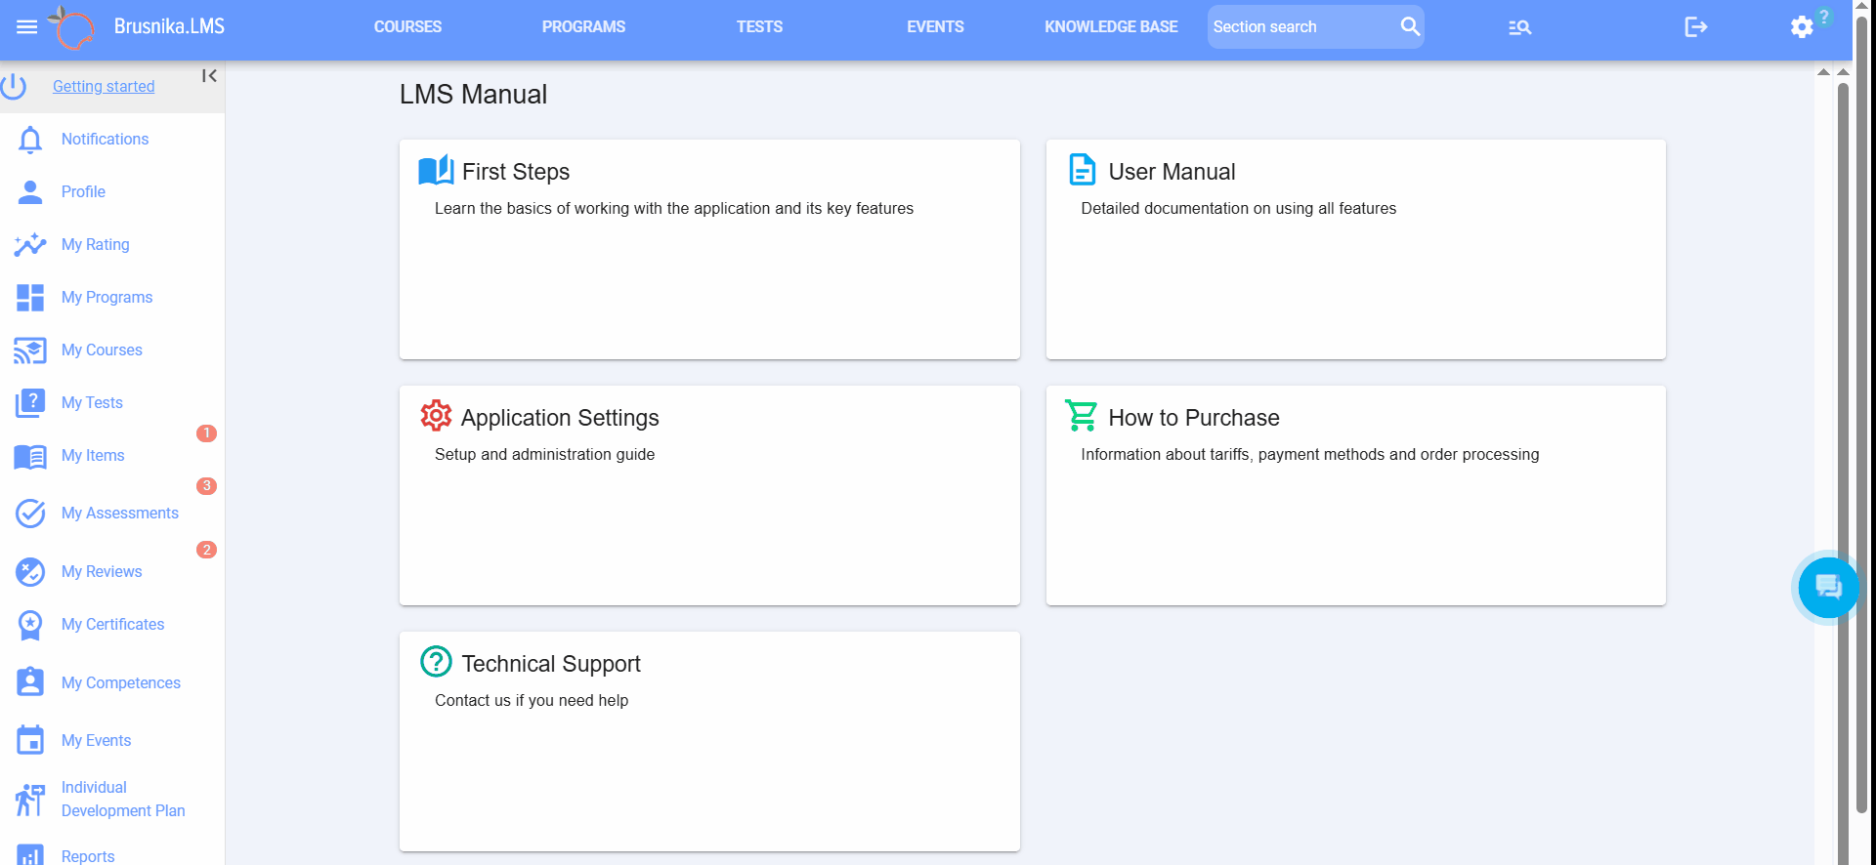This screenshot has height=865, width=1876.
Task: Click the Reports chart icon
Action: tap(30, 856)
